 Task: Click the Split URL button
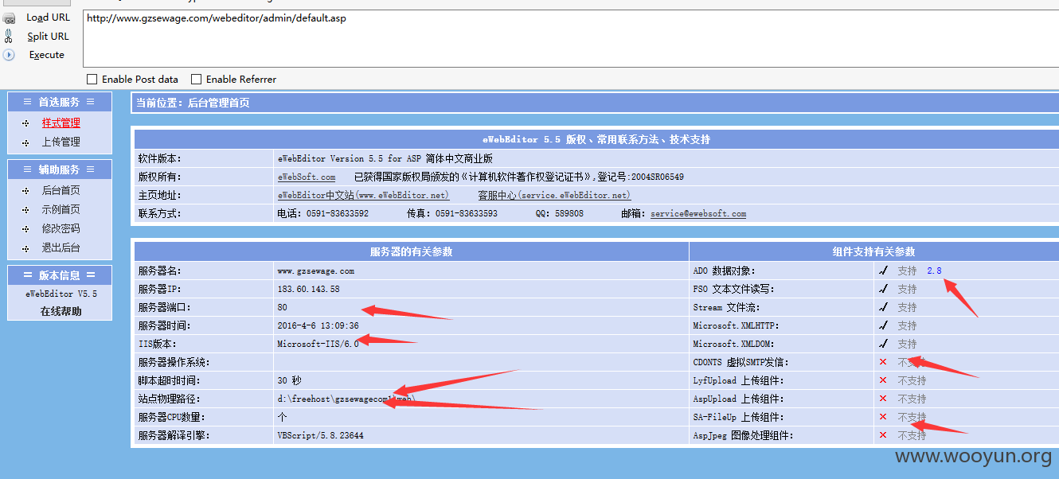coord(48,37)
